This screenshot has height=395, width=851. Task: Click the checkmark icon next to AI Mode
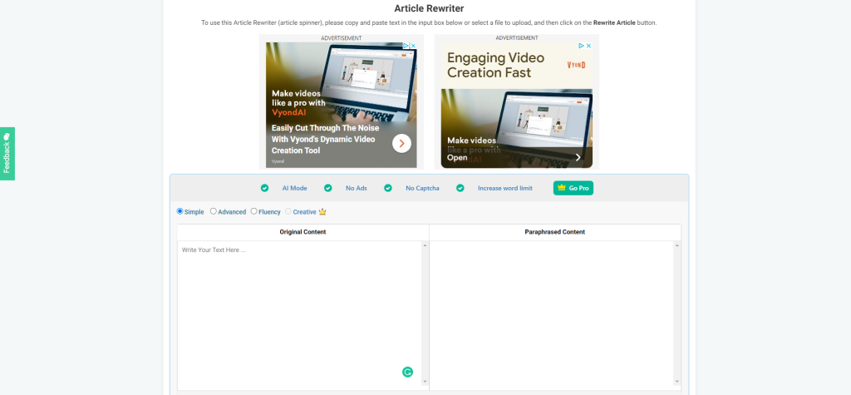click(264, 188)
